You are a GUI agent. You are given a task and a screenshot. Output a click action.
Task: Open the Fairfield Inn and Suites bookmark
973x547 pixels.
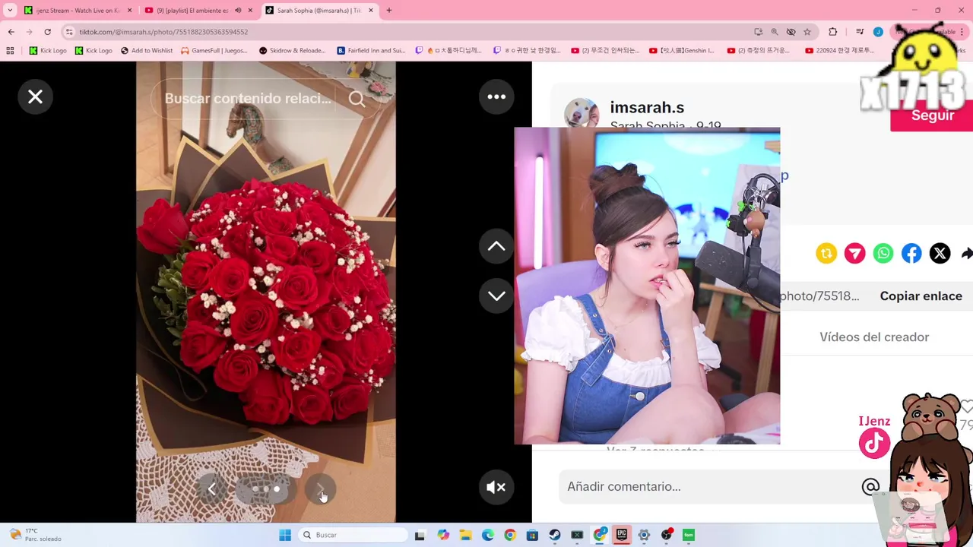coord(371,51)
